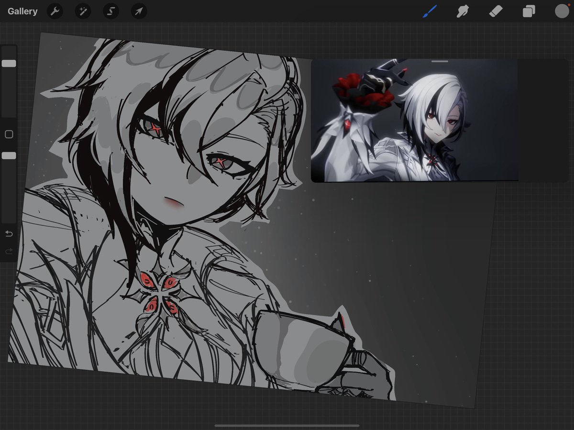The width and height of the screenshot is (574, 430).
Task: Open the Actions wrench menu
Action: tap(55, 11)
